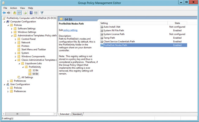This screenshot has height=122, width=199.
Task: Open the View menu
Action: pos(22,8)
